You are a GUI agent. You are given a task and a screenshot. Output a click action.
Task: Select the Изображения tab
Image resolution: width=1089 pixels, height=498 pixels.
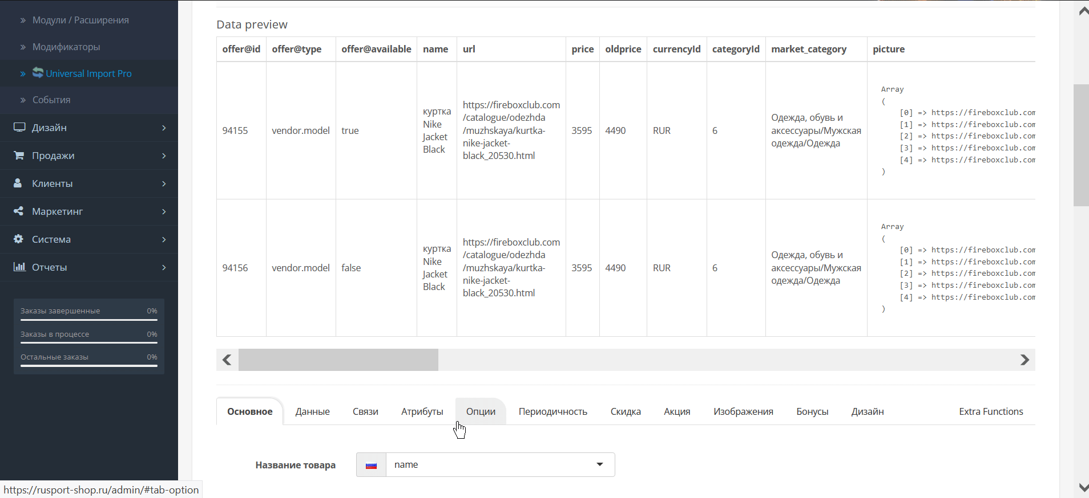point(743,411)
